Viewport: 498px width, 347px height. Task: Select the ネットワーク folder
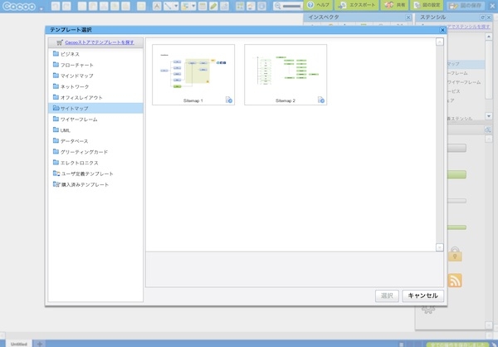point(95,86)
